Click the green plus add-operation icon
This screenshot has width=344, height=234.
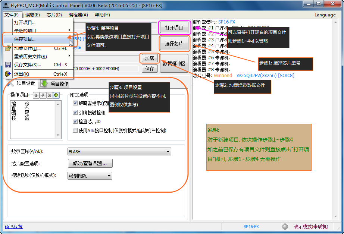coord(56,95)
